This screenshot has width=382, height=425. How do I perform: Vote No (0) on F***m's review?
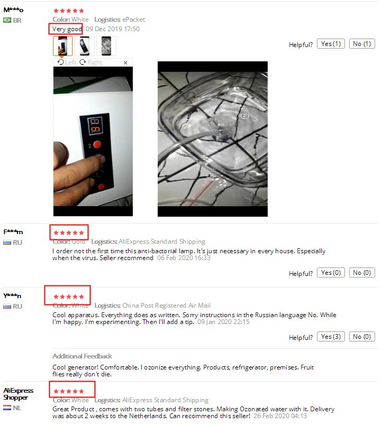point(362,273)
